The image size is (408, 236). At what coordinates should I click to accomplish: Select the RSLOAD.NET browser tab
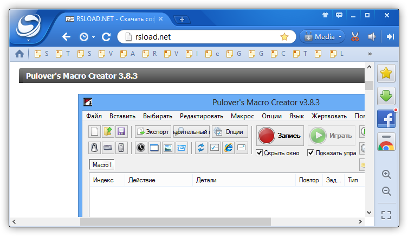[x=112, y=19]
